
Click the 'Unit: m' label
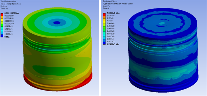click(3, 6)
